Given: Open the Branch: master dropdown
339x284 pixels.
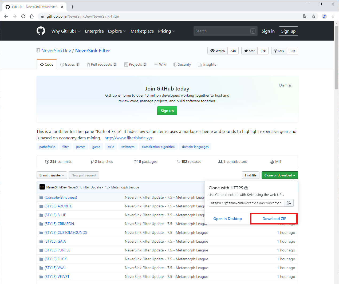Looking at the screenshot, I should click(x=52, y=175).
